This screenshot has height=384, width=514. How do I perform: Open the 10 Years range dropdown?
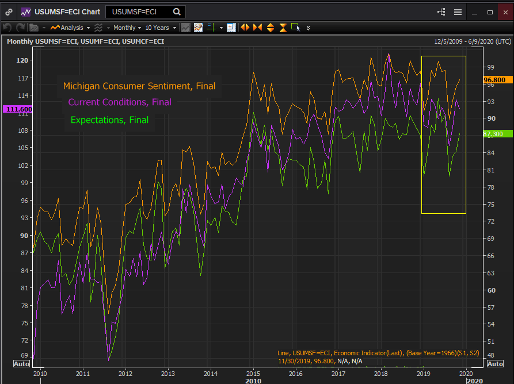[x=160, y=28]
